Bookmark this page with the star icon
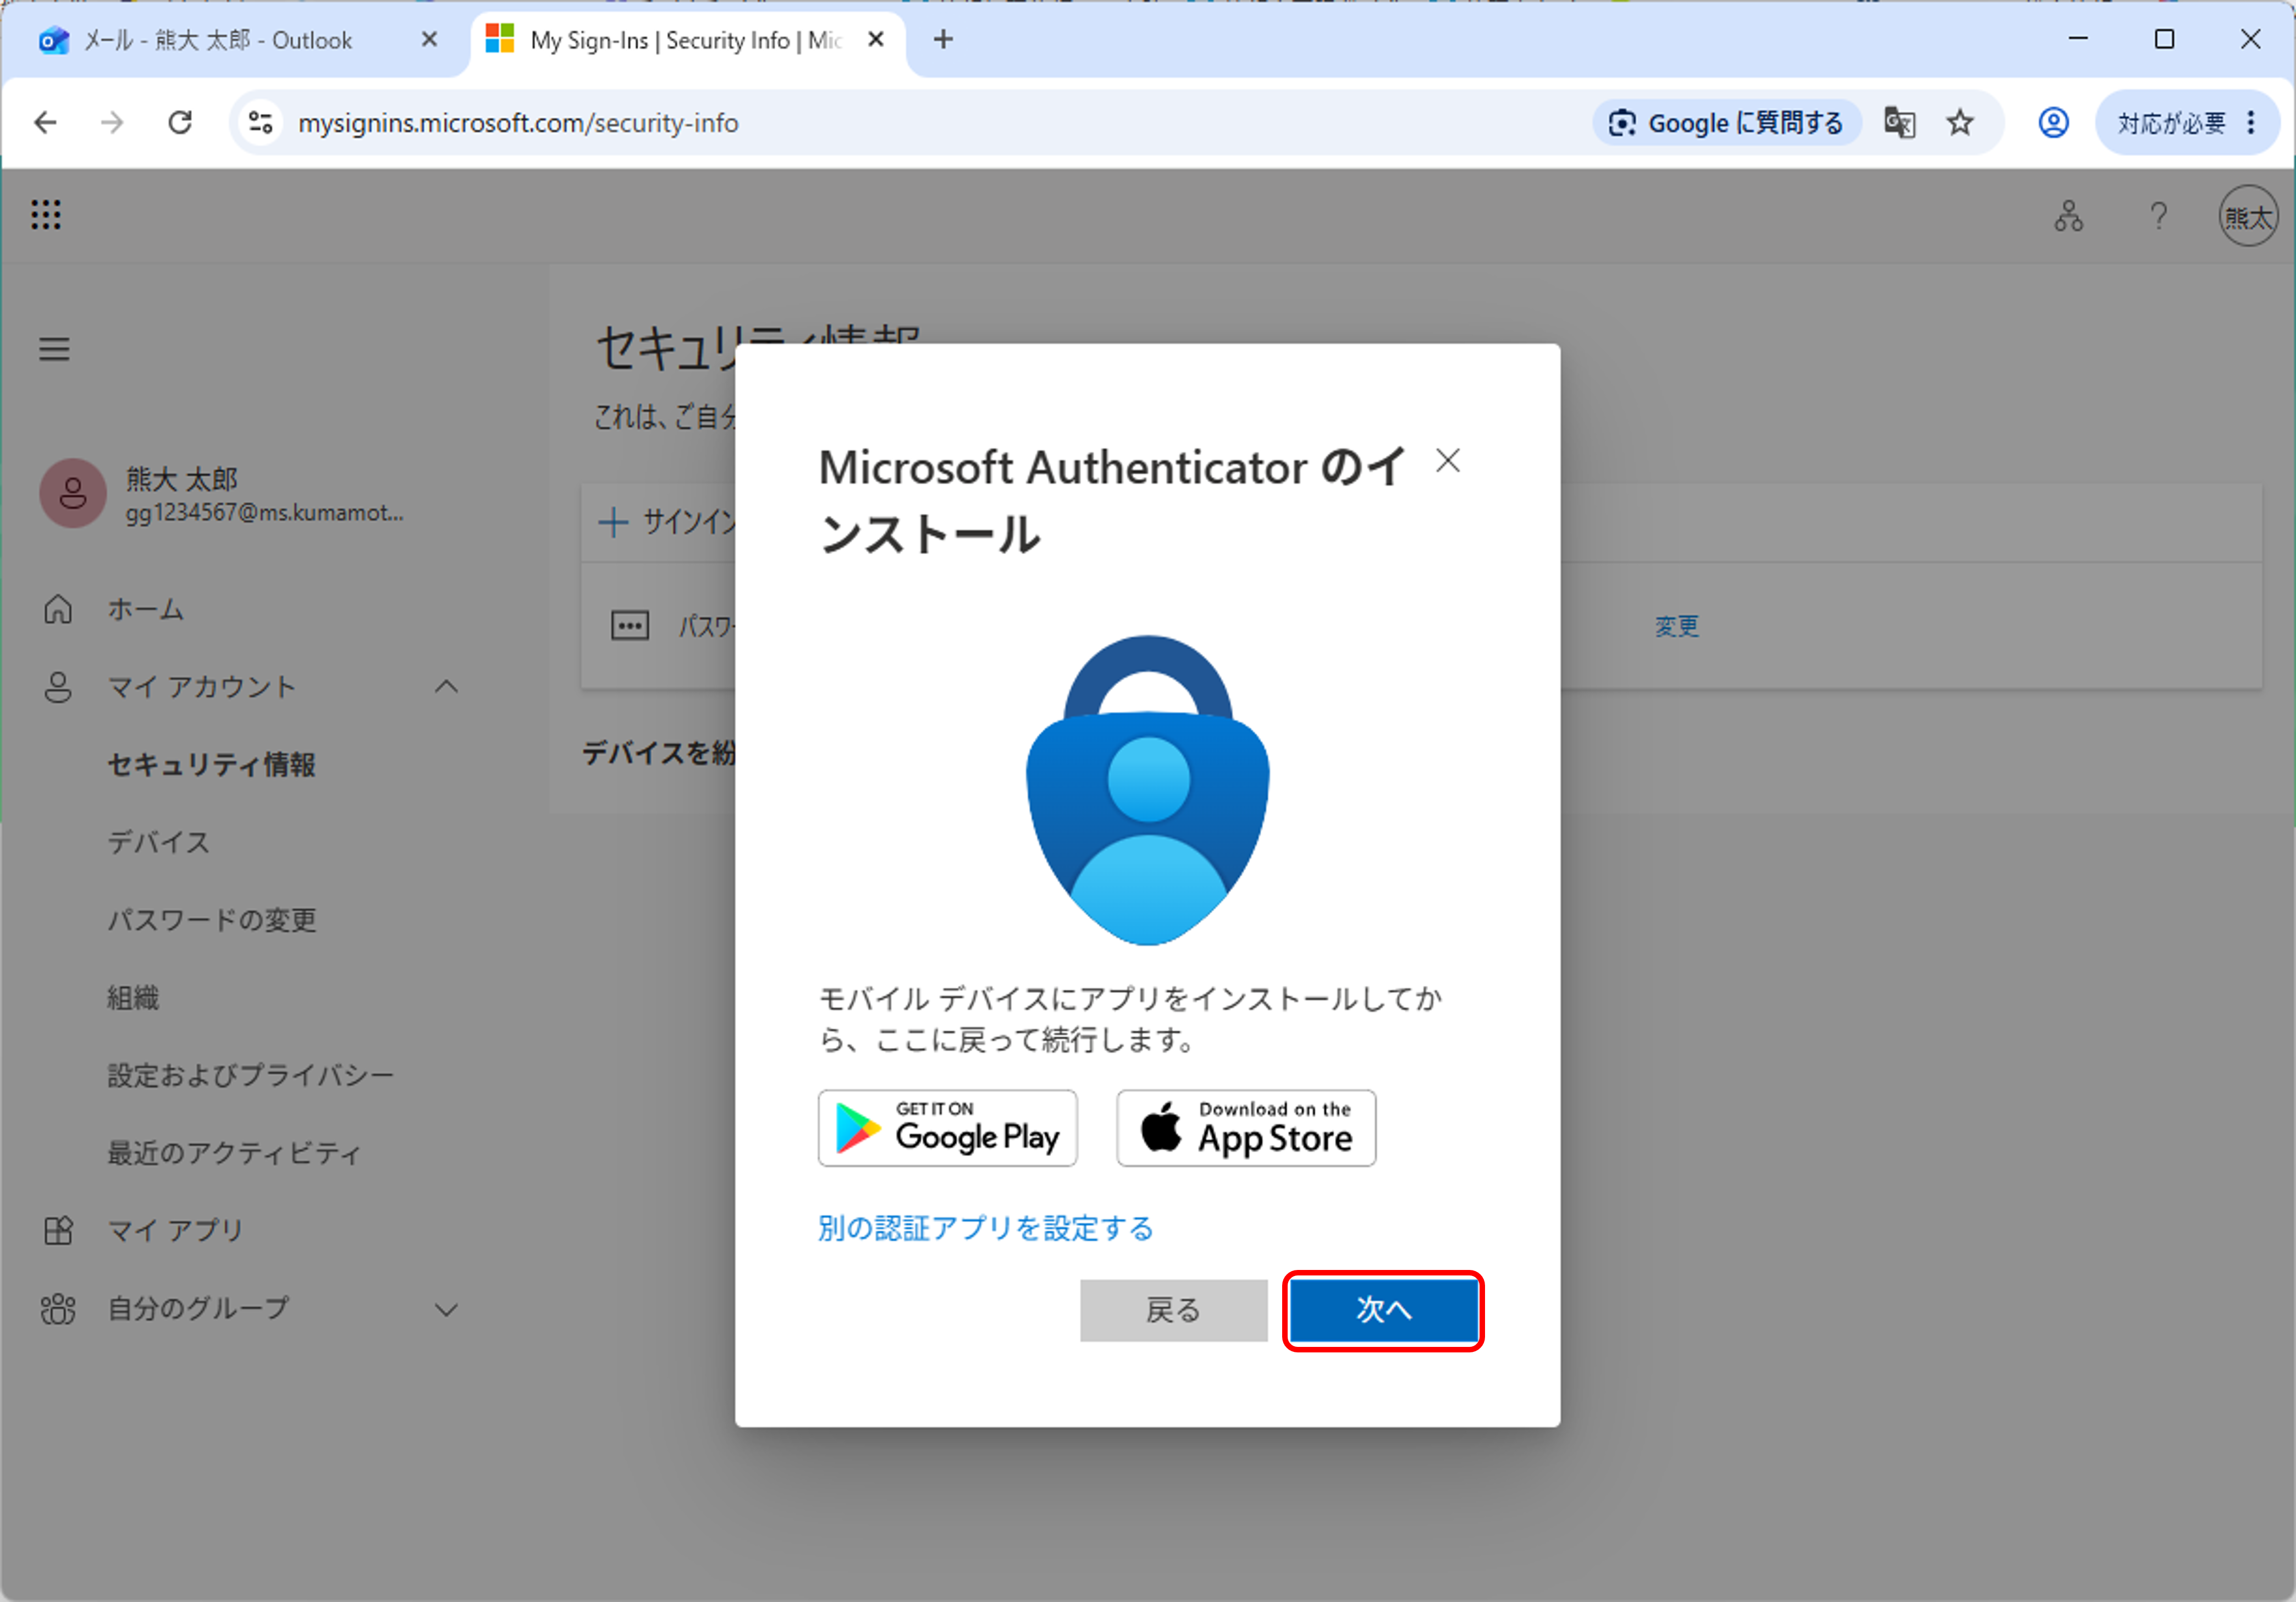The width and height of the screenshot is (2296, 1602). pos(1960,123)
